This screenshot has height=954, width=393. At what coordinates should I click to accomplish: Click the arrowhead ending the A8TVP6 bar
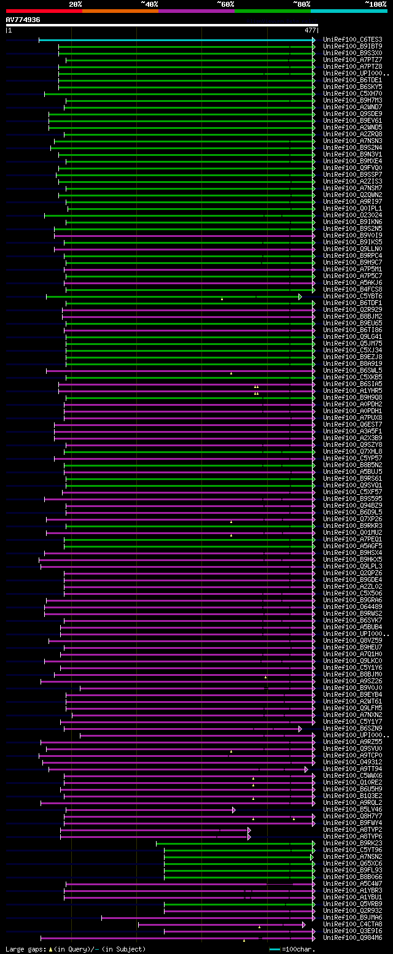click(x=249, y=837)
